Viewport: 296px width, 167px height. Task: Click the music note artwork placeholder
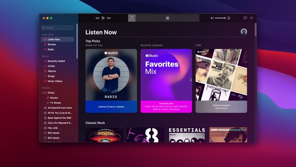click(132, 18)
